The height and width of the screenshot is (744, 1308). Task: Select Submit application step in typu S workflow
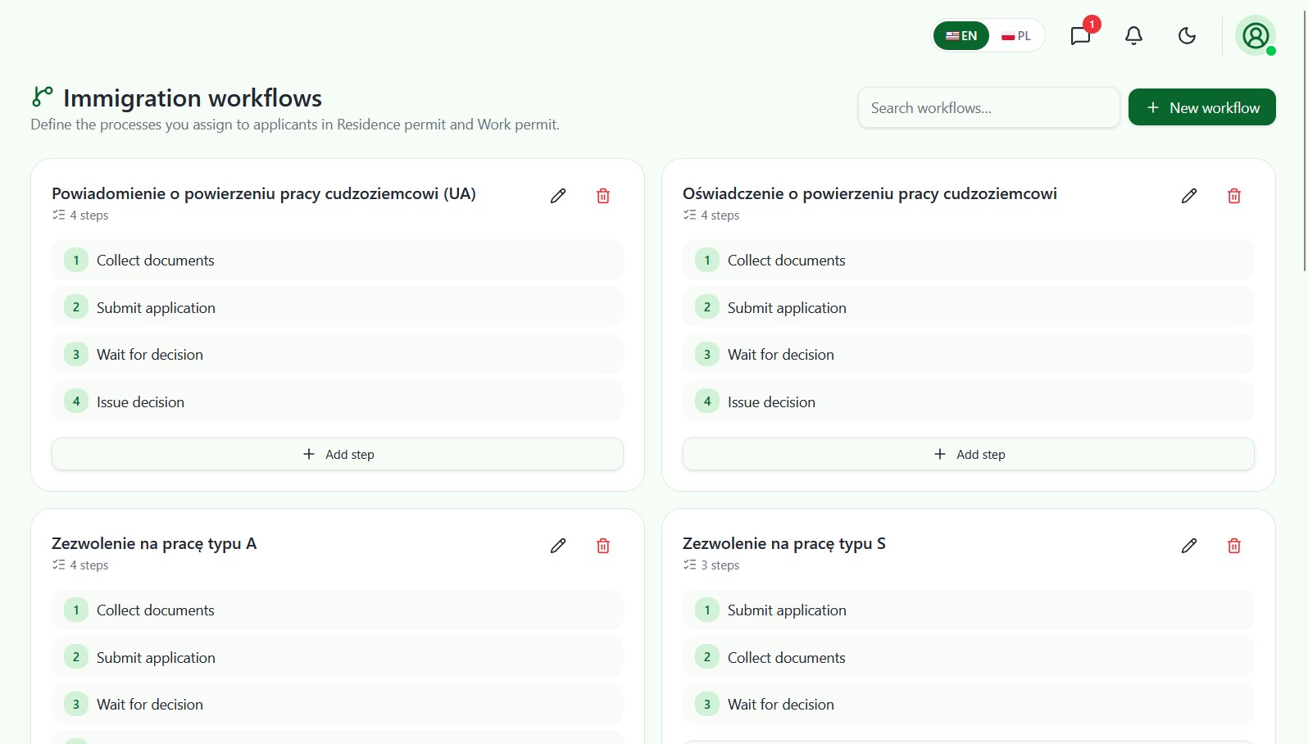[969, 610]
